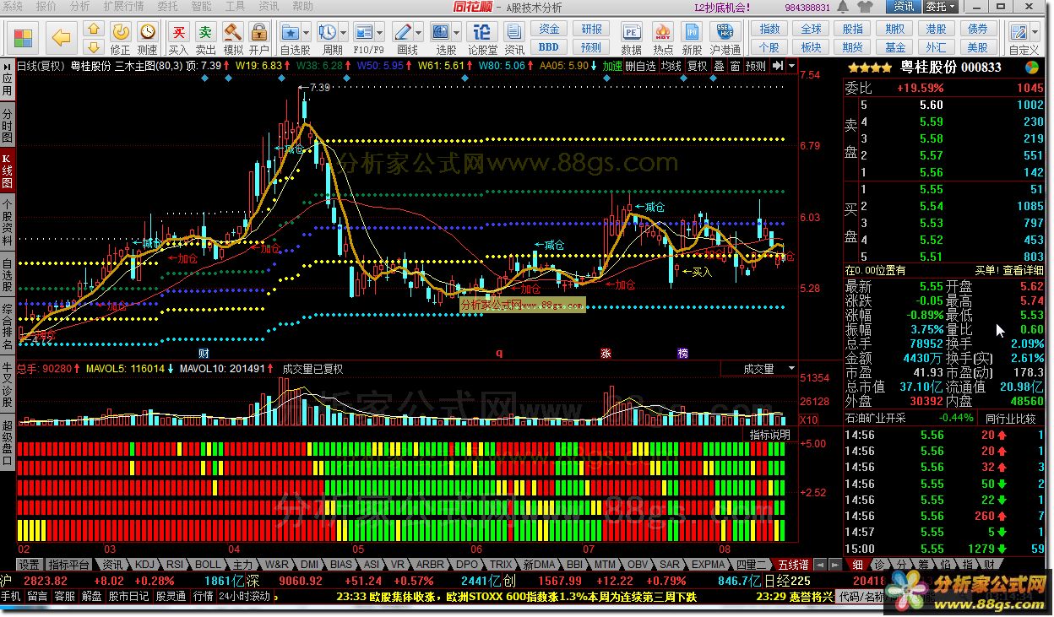
Task: Expand the 画线 drawing dropdown arrow
Action: pyautogui.click(x=419, y=32)
